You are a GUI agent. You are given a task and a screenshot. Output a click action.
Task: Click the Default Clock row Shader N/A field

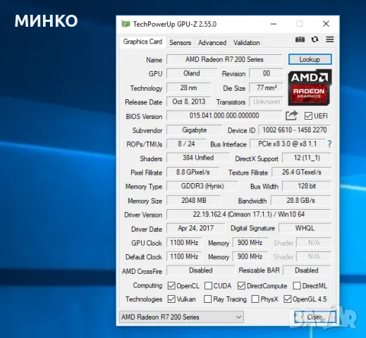point(314,256)
